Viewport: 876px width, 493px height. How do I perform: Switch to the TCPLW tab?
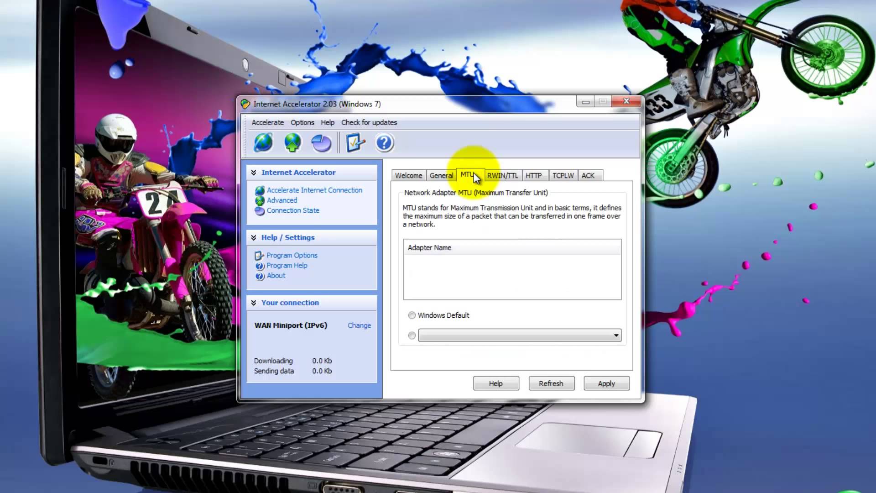point(563,176)
